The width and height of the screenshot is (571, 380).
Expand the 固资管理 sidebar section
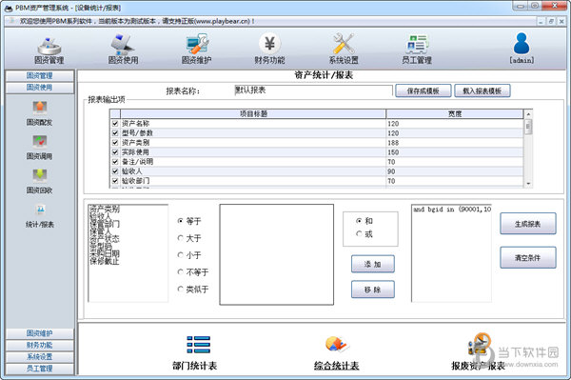coord(40,76)
